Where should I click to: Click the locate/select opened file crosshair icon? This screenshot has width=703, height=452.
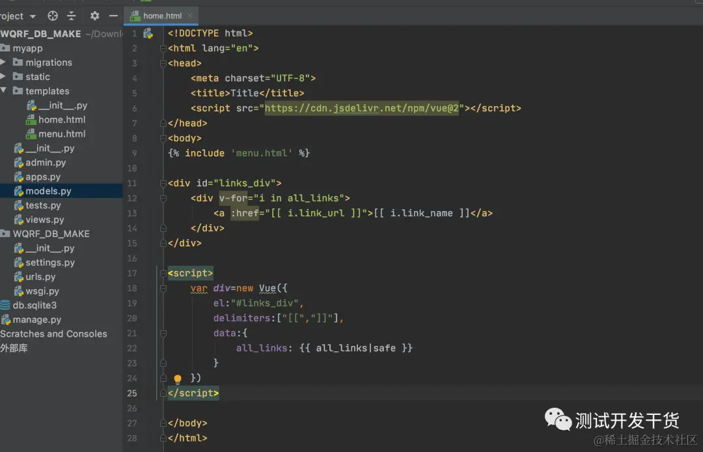pos(53,16)
